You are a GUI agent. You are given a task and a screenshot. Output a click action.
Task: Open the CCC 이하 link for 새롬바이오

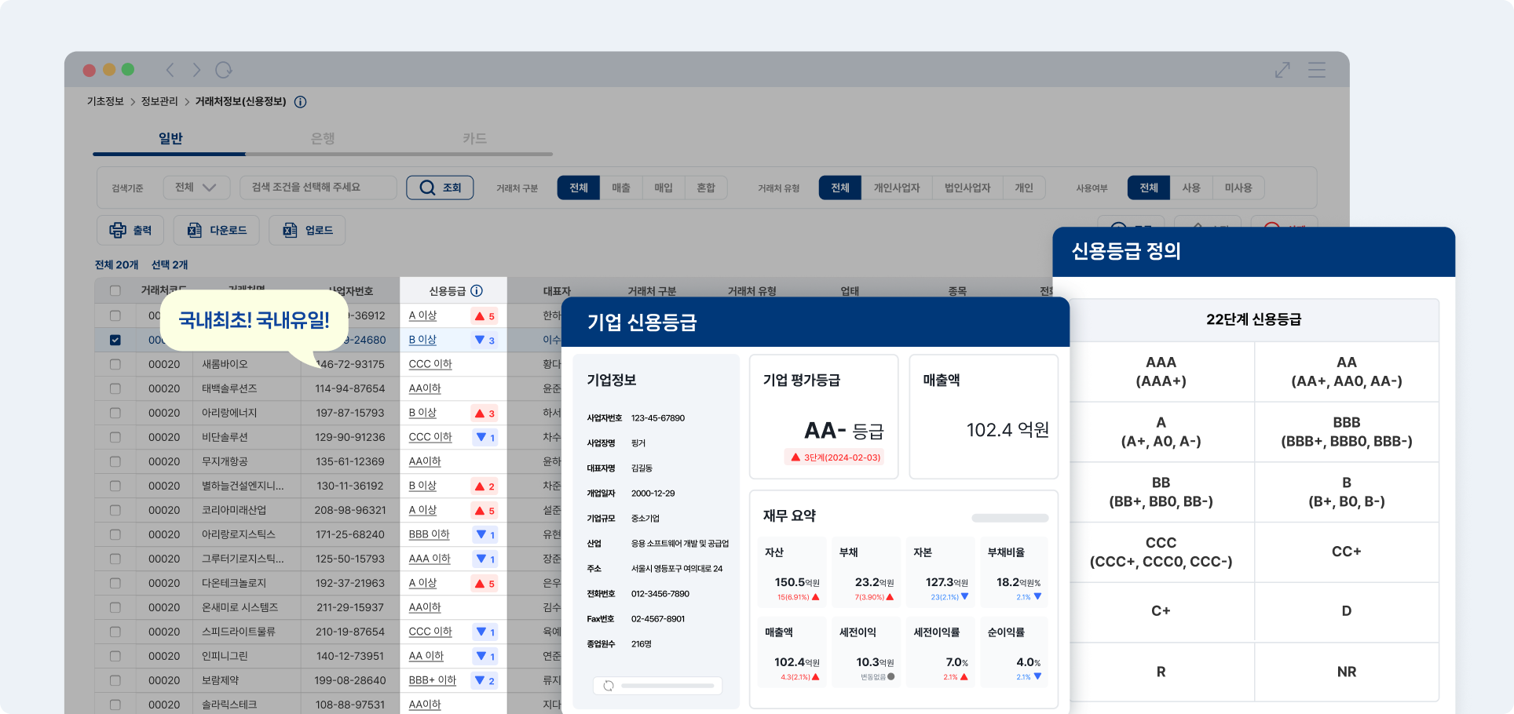(x=430, y=364)
